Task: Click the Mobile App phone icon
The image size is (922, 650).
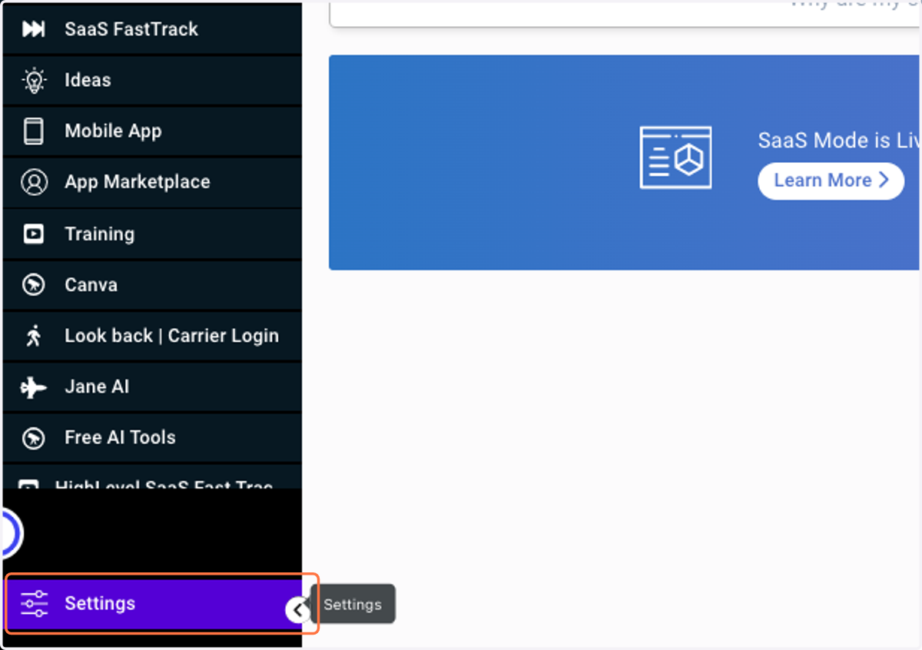Action: point(33,131)
